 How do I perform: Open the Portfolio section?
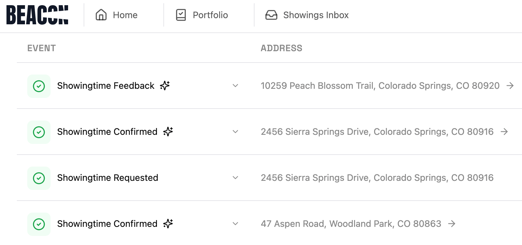(x=210, y=15)
